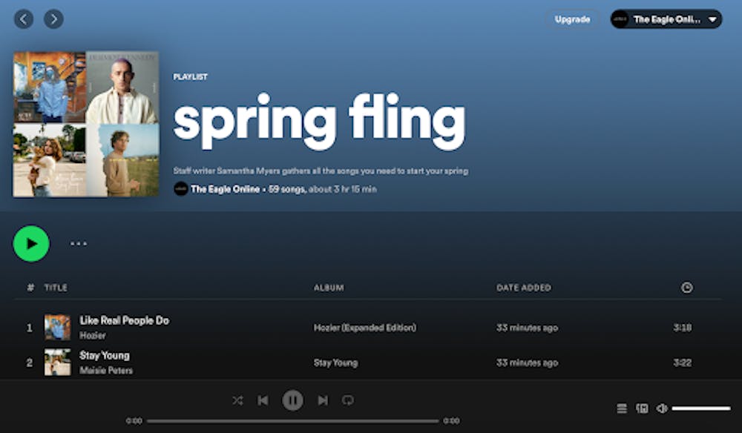The width and height of the screenshot is (742, 433).
Task: Toggle repeat mode in the player bar
Action: [347, 400]
